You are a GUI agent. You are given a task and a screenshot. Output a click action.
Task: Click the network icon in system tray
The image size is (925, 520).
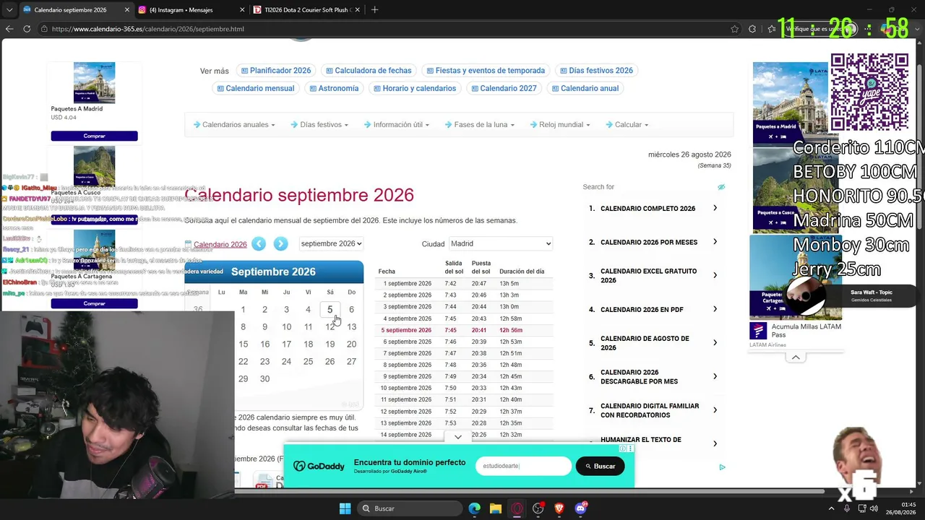click(861, 508)
